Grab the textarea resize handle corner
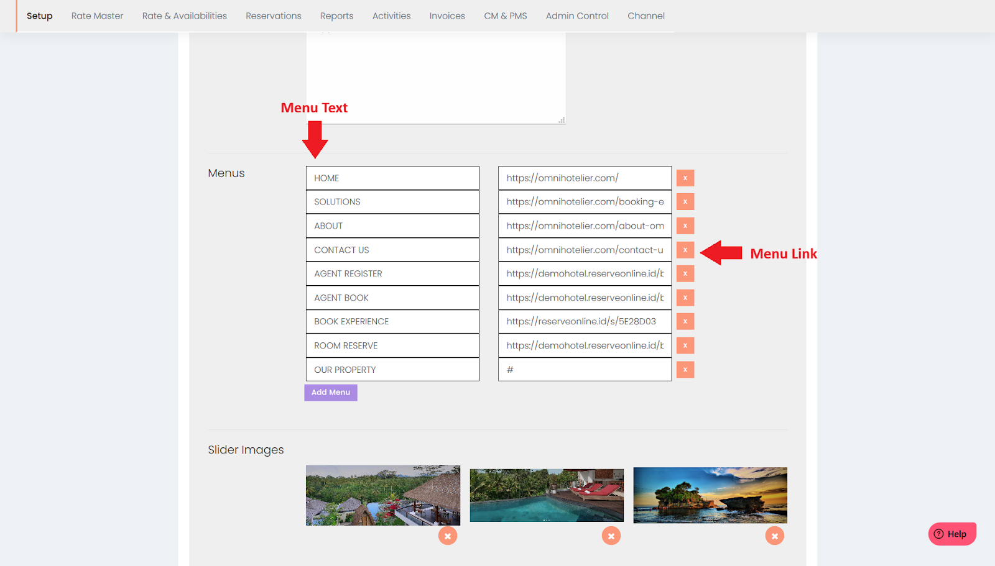Screen dimensions: 995x566 point(562,120)
